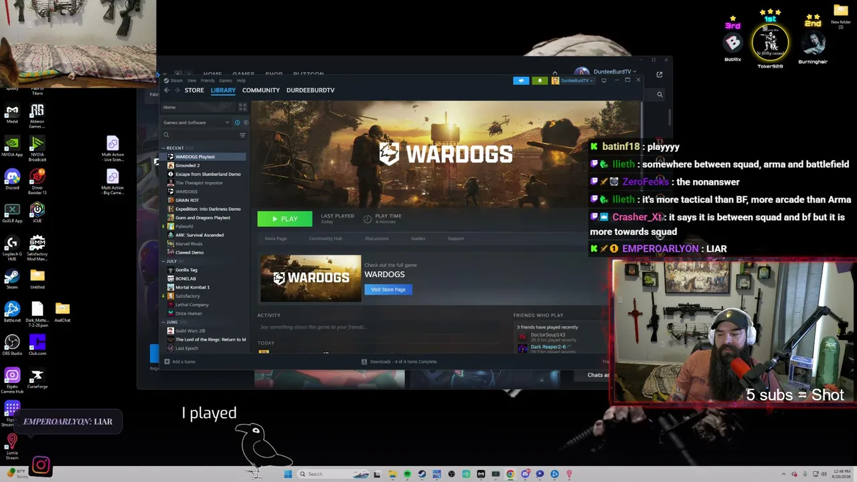Switch Steam to Big Picture mode
Viewport: 857px width, 482px height.
point(604,80)
